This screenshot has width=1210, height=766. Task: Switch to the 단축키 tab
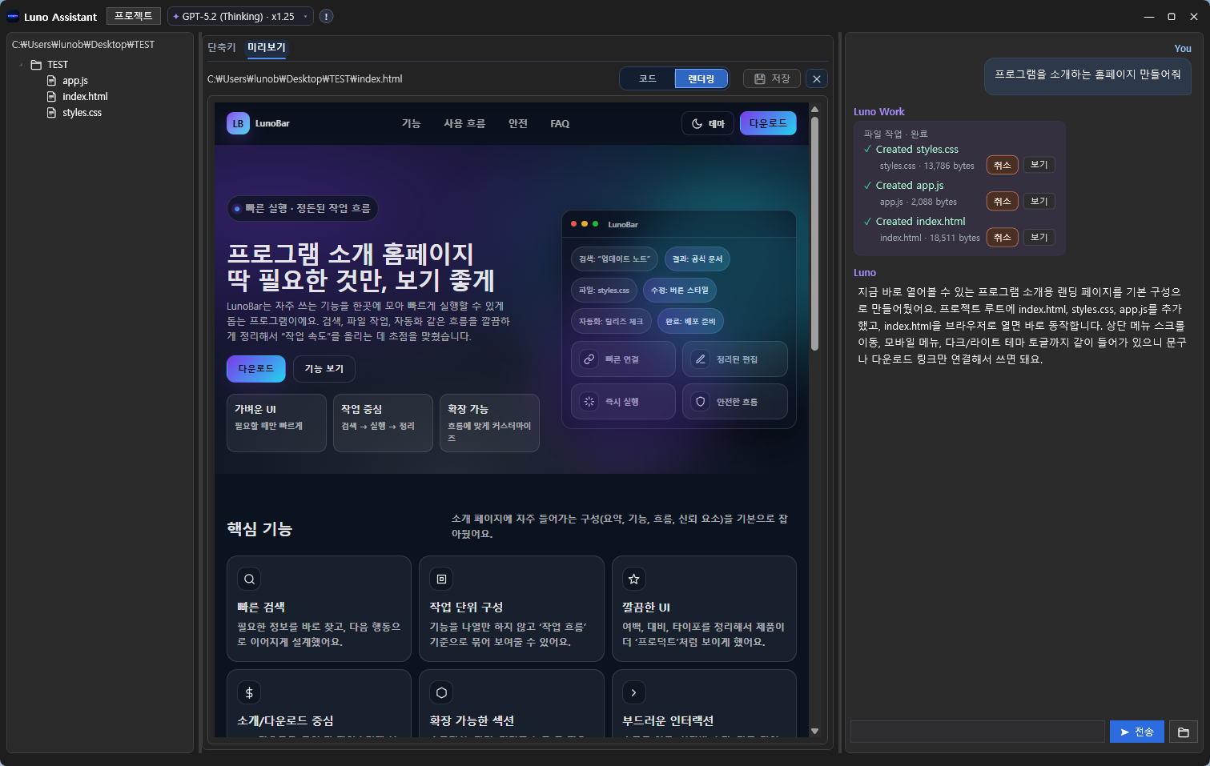pos(220,47)
